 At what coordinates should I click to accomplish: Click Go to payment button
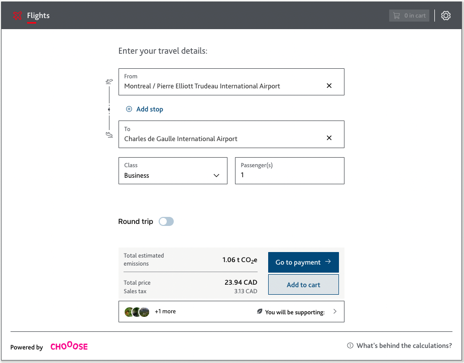(303, 262)
